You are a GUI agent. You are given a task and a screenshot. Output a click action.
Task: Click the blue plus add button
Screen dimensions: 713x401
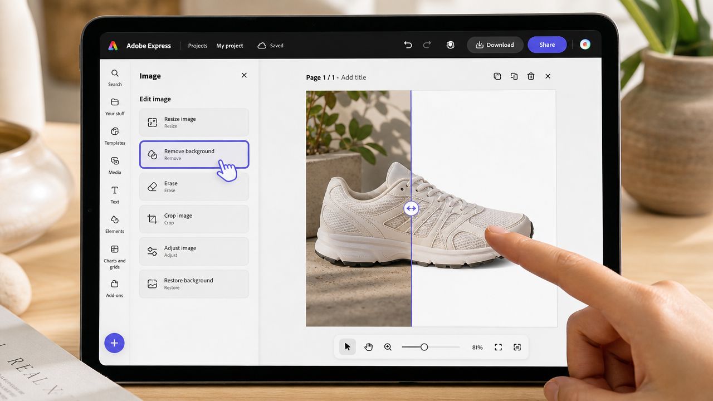point(114,343)
